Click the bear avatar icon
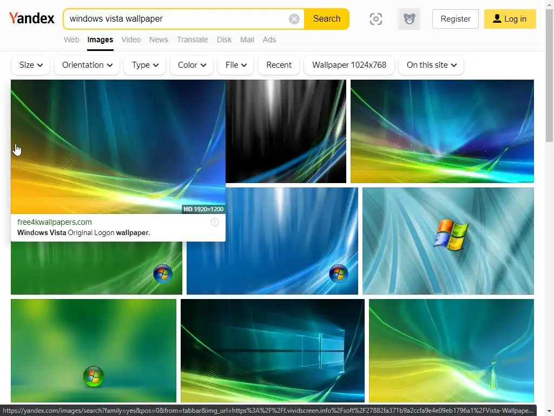Screen dimensions: 554x416 point(409,19)
